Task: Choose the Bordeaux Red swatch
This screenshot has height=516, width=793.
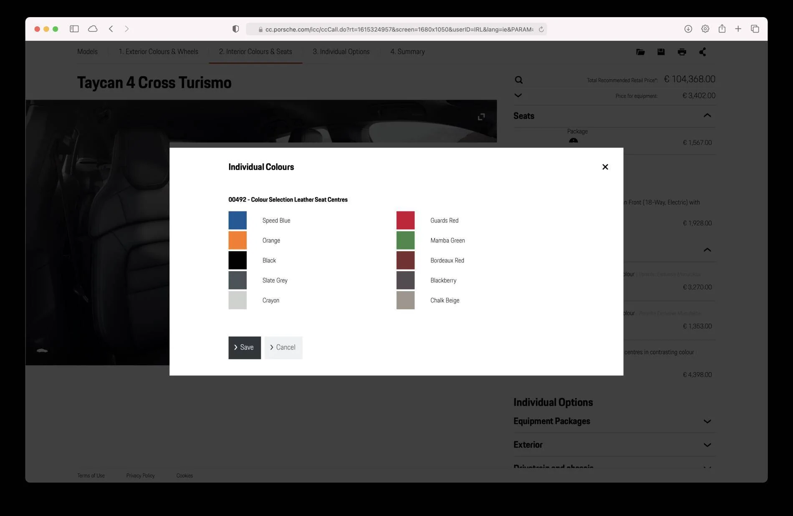Action: (405, 260)
